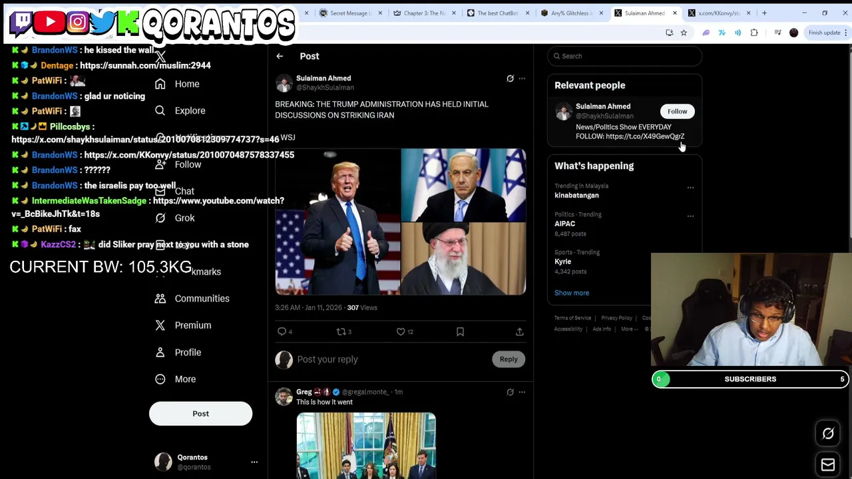Bookmark the Iran breaking news post
The image size is (852, 479).
(460, 331)
